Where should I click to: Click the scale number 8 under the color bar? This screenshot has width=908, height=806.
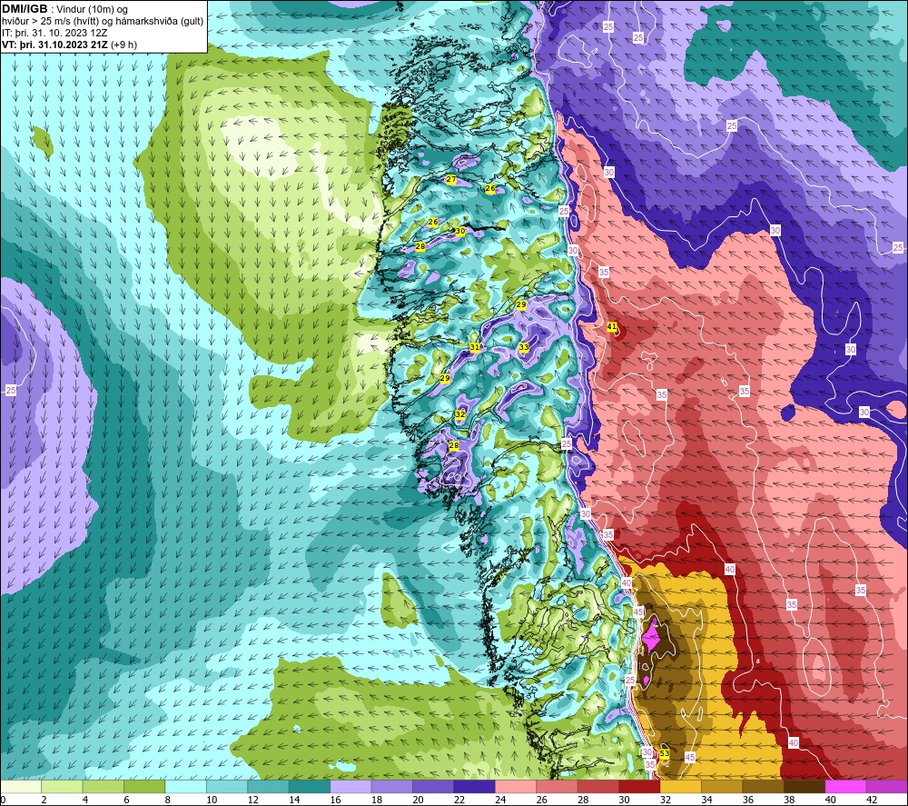pos(167,800)
